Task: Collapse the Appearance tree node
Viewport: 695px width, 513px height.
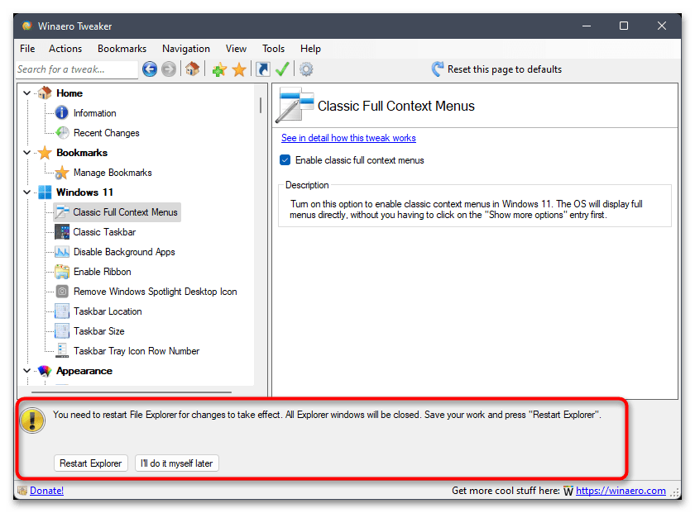Action: coord(27,371)
